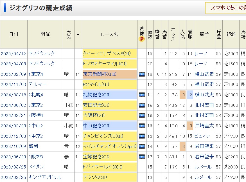Open jockey 戸崎圭太's profile
Viewport: 246px width, 182px height.
pyautogui.click(x=204, y=126)
